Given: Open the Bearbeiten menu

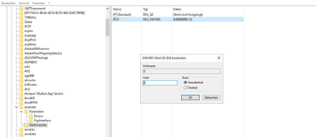Looking at the screenshot, I should [x=9, y=3].
